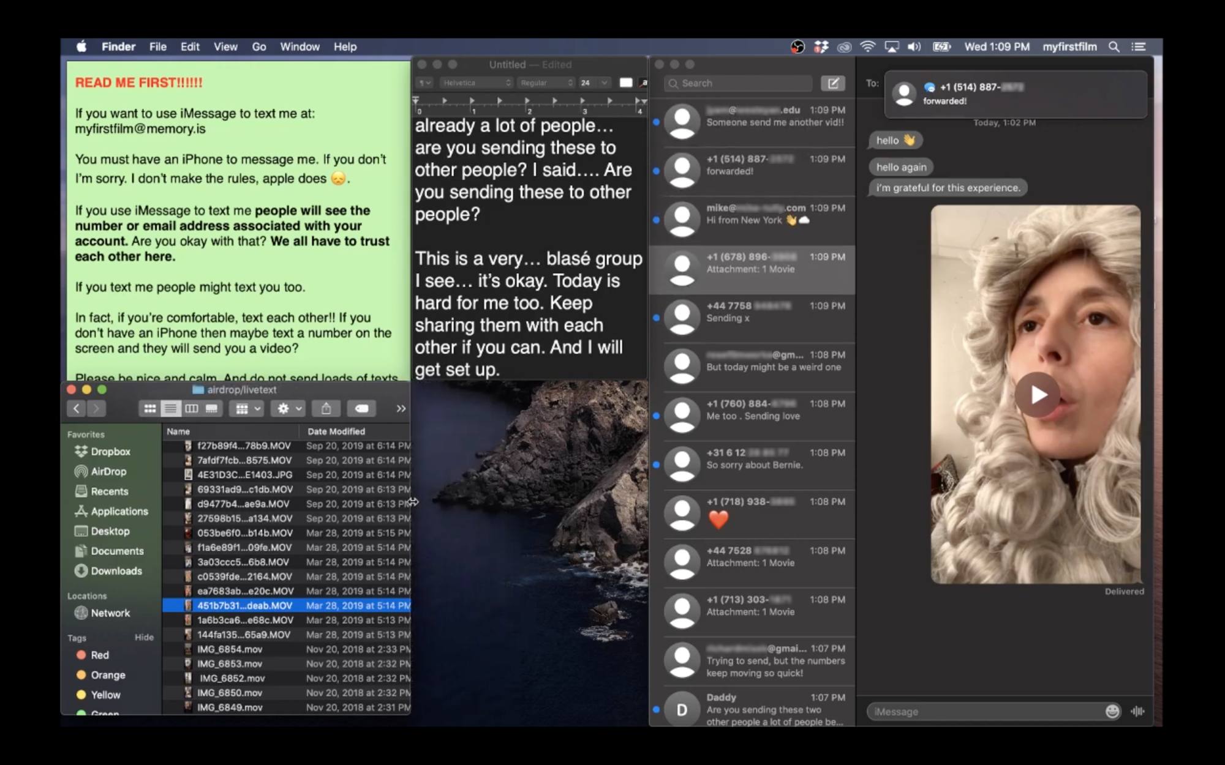Click the battery status icon
1225x765 pixels.
tap(941, 47)
